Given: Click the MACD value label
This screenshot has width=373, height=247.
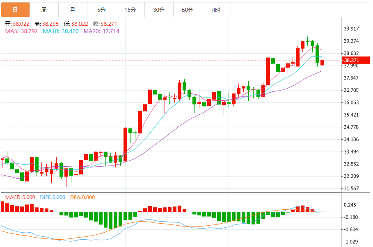Looking at the screenshot, I should [20, 197].
